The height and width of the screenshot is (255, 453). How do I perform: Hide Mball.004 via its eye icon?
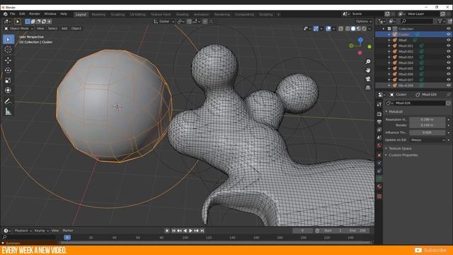click(x=448, y=63)
